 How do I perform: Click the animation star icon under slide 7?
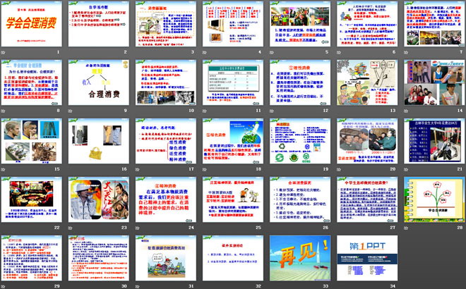(x=406, y=52)
